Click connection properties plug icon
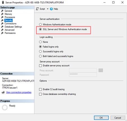The width and height of the screenshot is (127, 121). click(3, 92)
